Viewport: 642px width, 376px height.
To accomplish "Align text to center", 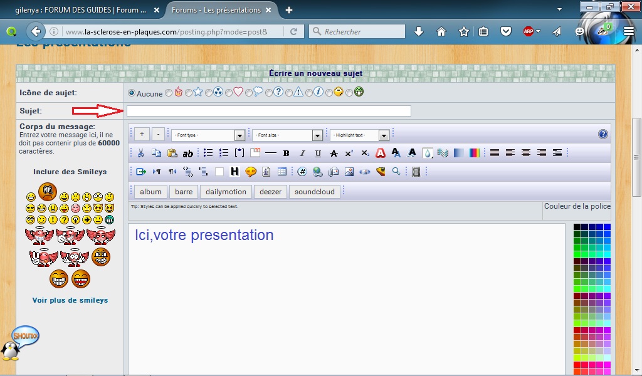I will (x=526, y=153).
